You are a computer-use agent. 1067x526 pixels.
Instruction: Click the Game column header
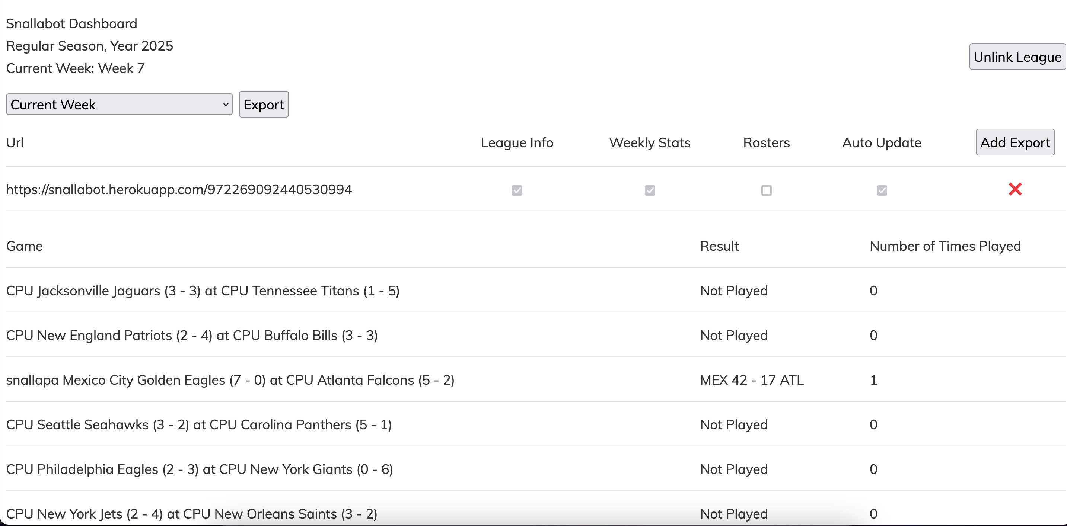[24, 246]
